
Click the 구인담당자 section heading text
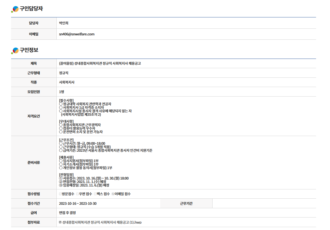click(31, 9)
